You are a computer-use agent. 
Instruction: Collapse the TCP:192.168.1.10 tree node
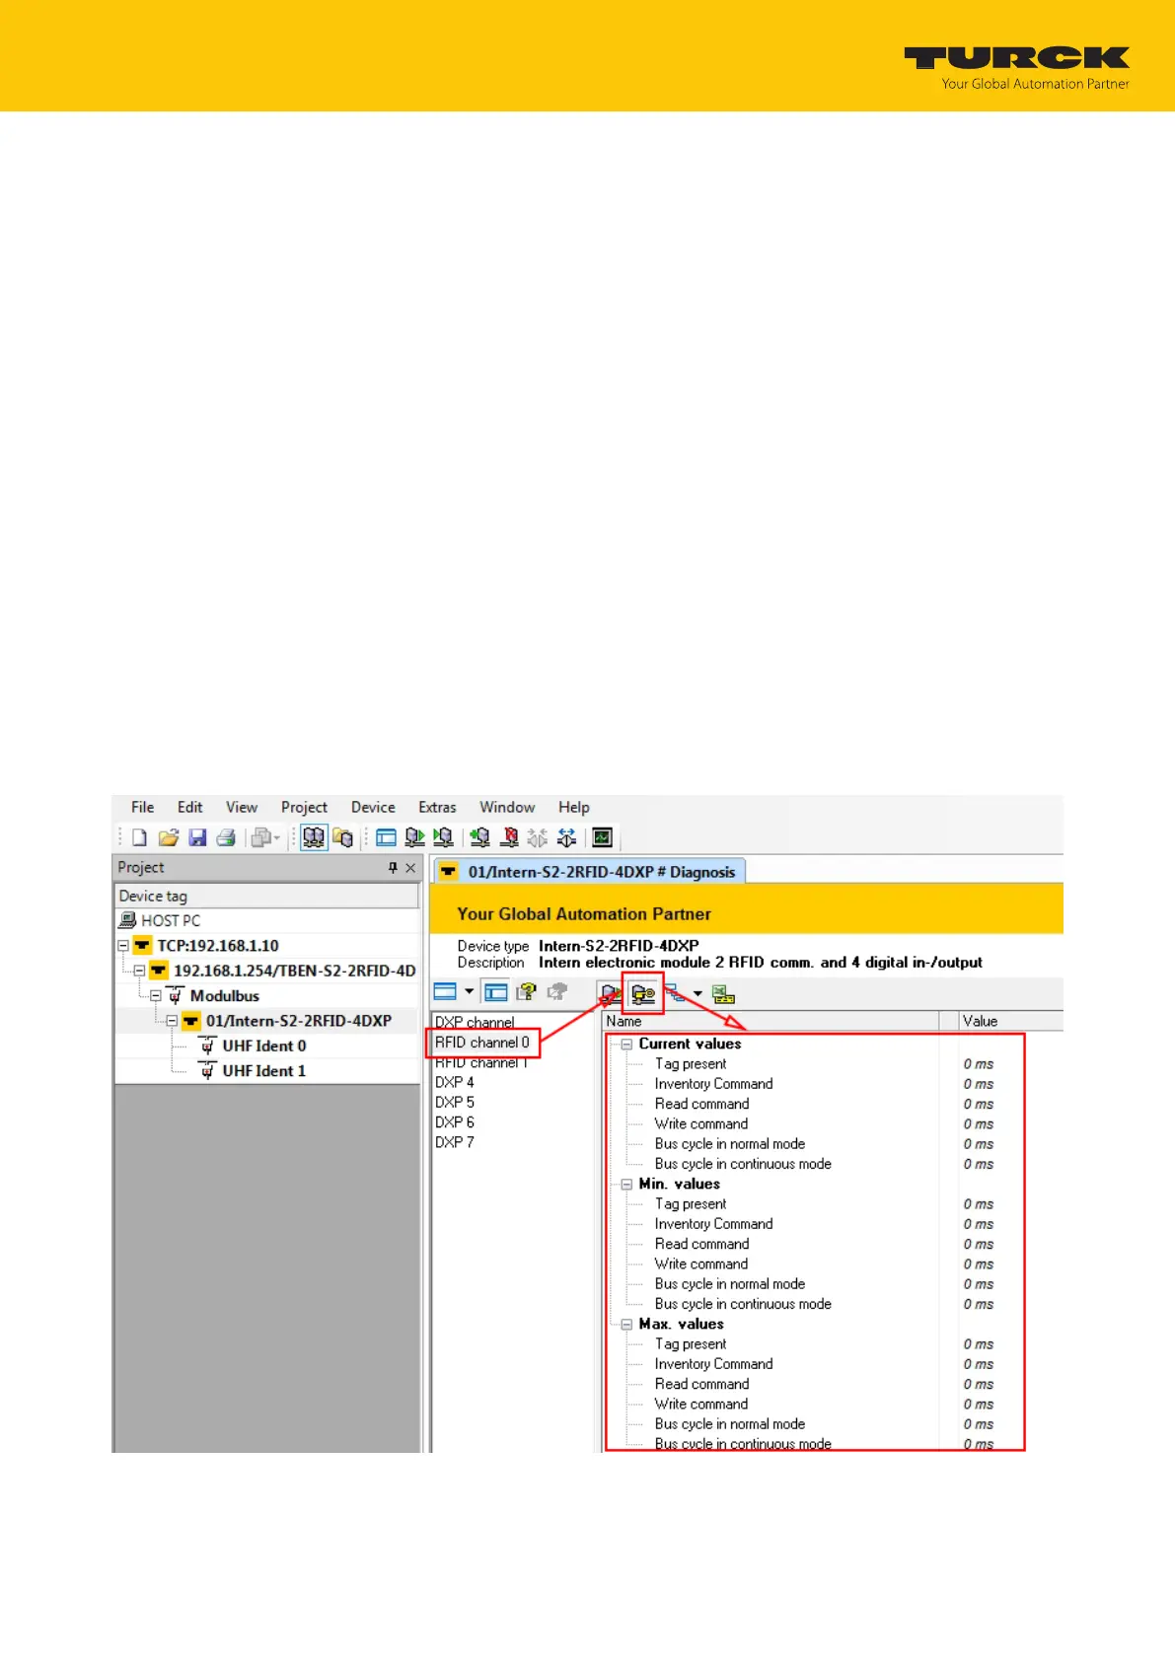[x=123, y=946]
